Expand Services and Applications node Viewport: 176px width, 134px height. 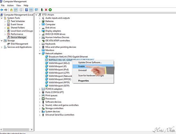(x=2, y=47)
